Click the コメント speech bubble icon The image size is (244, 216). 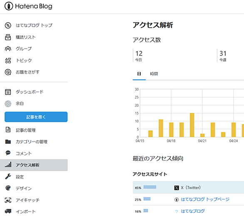[8, 153]
